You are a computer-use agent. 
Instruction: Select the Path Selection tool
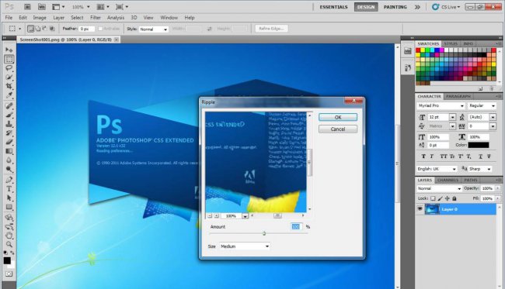click(9, 198)
